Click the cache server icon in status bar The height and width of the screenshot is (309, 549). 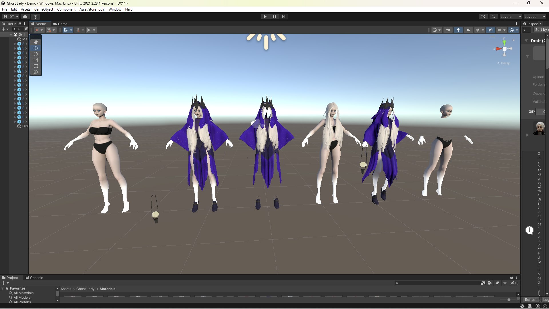point(530,306)
